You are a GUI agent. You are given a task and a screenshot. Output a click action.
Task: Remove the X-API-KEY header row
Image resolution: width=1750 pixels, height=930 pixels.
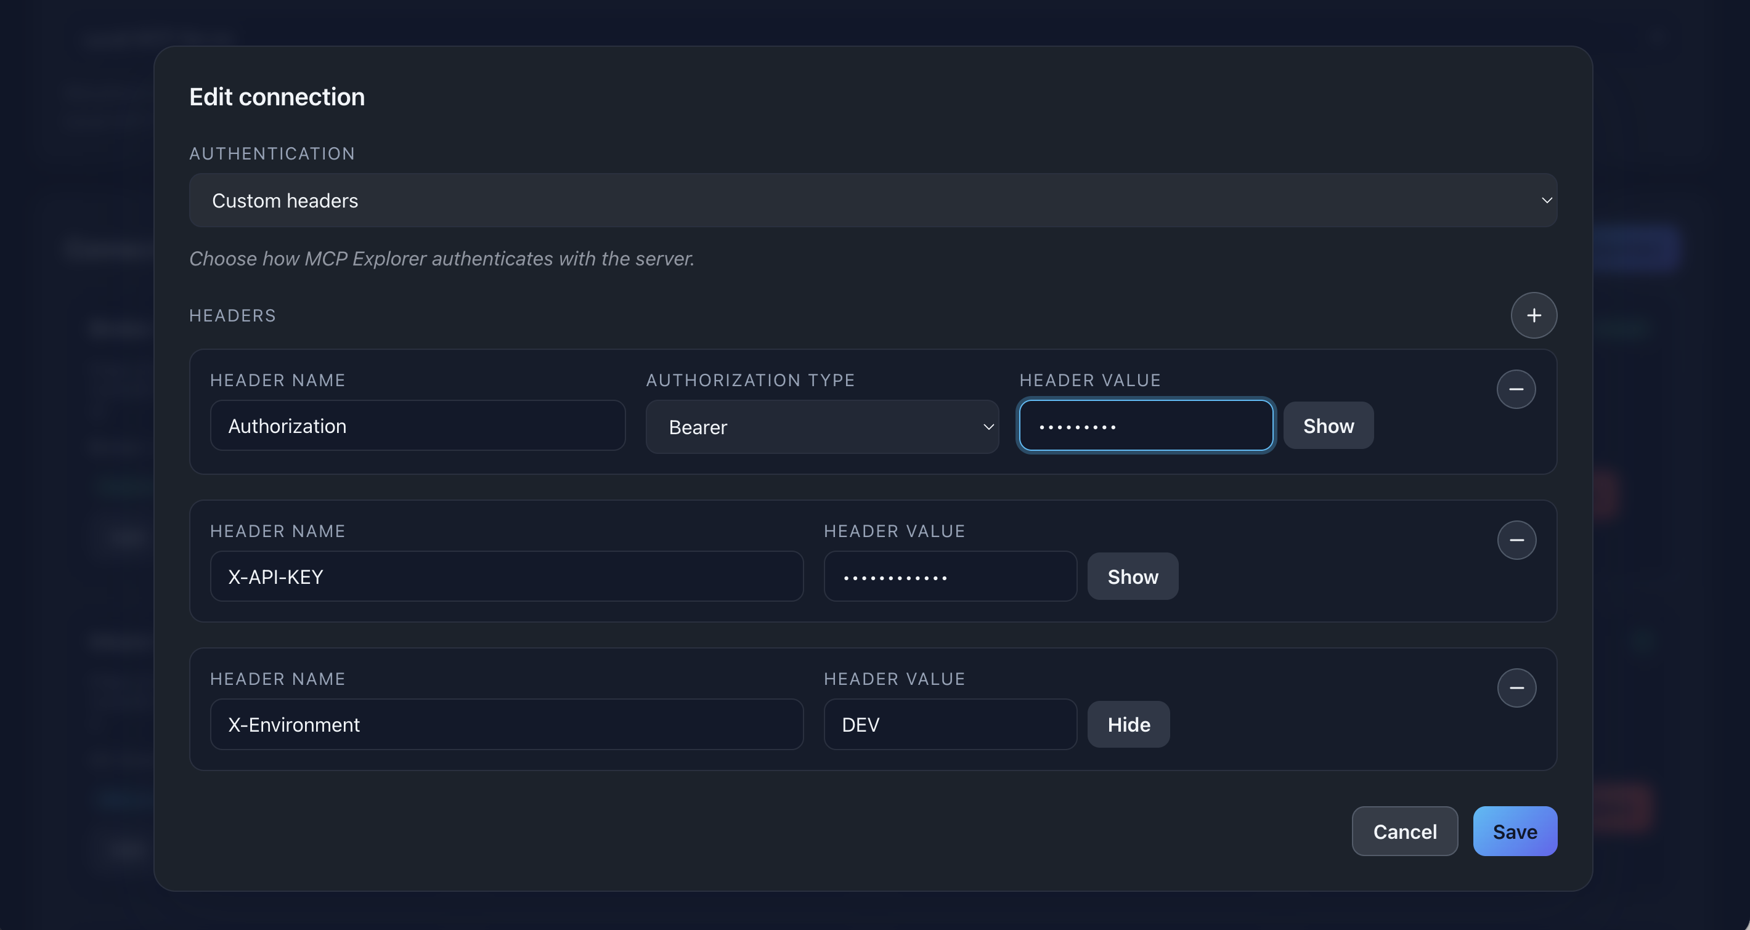1517,540
